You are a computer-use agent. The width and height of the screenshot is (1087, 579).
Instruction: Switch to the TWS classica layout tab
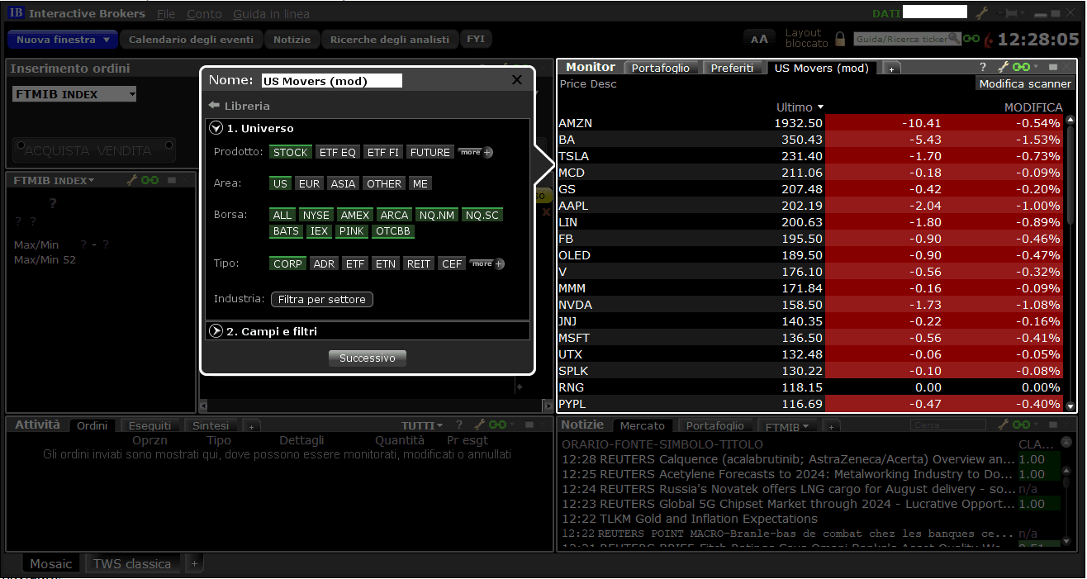pos(132,563)
